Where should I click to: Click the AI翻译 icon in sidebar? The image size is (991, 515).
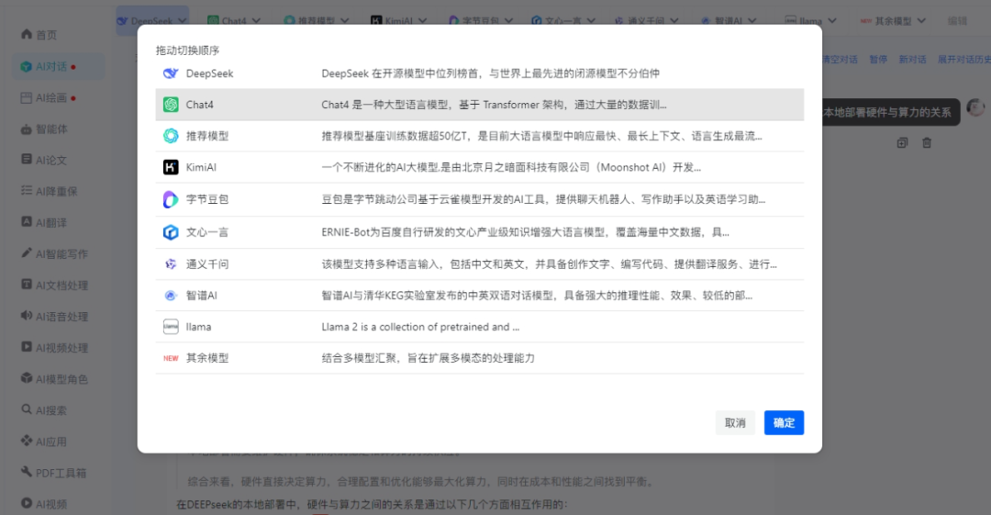(x=26, y=221)
